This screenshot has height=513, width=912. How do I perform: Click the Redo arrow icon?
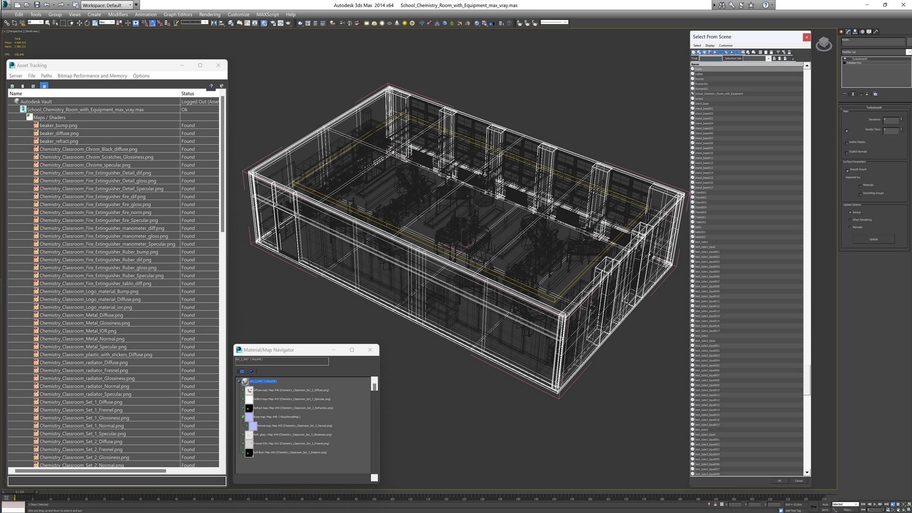coord(61,5)
